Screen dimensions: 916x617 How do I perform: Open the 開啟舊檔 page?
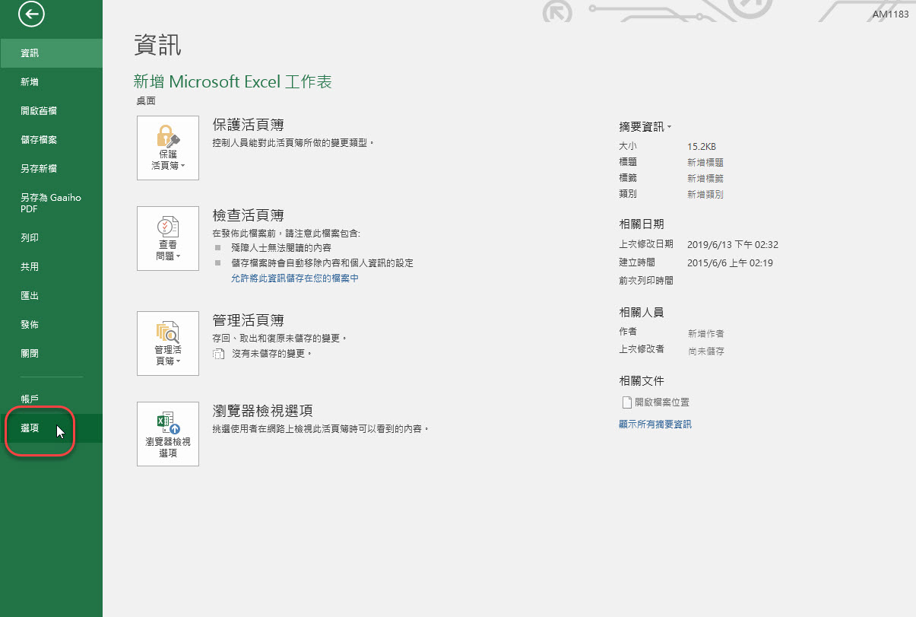click(51, 111)
